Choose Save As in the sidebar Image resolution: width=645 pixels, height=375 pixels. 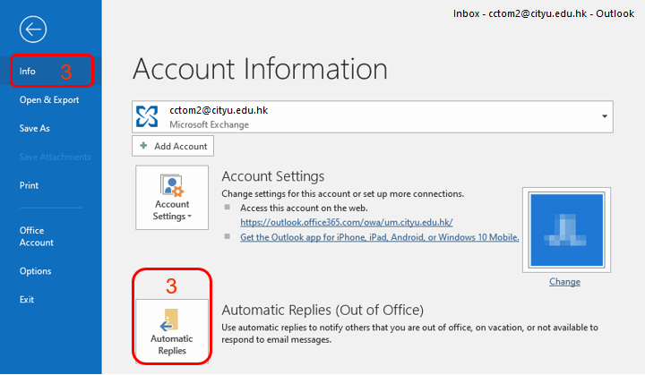pos(35,129)
